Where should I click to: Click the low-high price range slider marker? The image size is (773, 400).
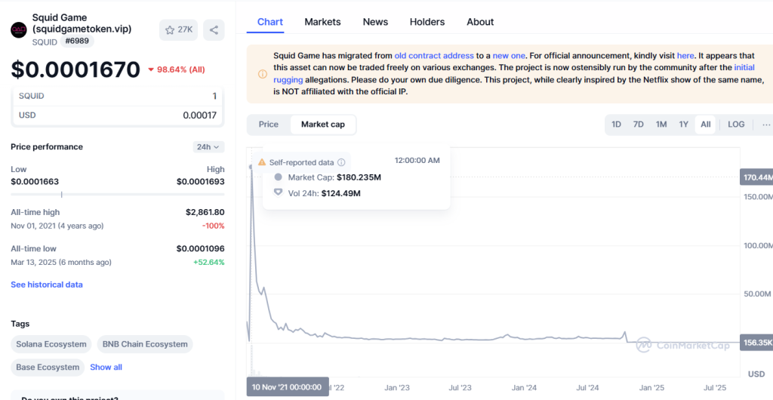point(62,195)
